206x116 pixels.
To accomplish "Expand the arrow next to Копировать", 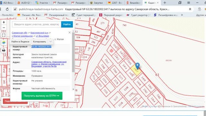I will coord(51,42).
